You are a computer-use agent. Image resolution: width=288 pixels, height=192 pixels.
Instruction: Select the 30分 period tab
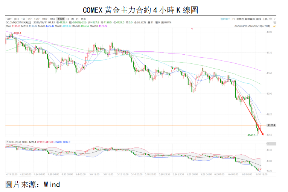(44, 19)
